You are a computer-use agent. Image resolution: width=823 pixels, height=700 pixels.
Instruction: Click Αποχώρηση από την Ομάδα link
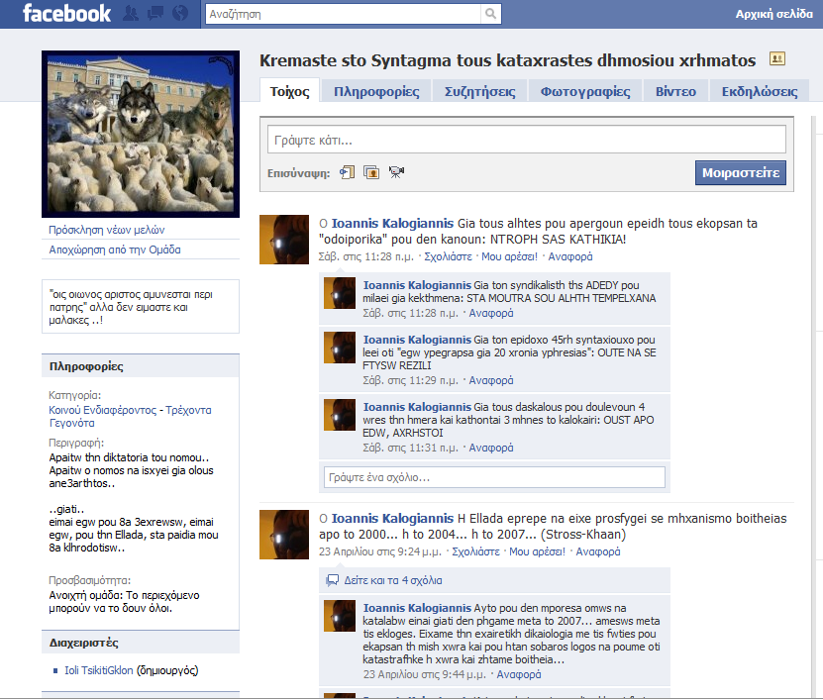click(115, 250)
